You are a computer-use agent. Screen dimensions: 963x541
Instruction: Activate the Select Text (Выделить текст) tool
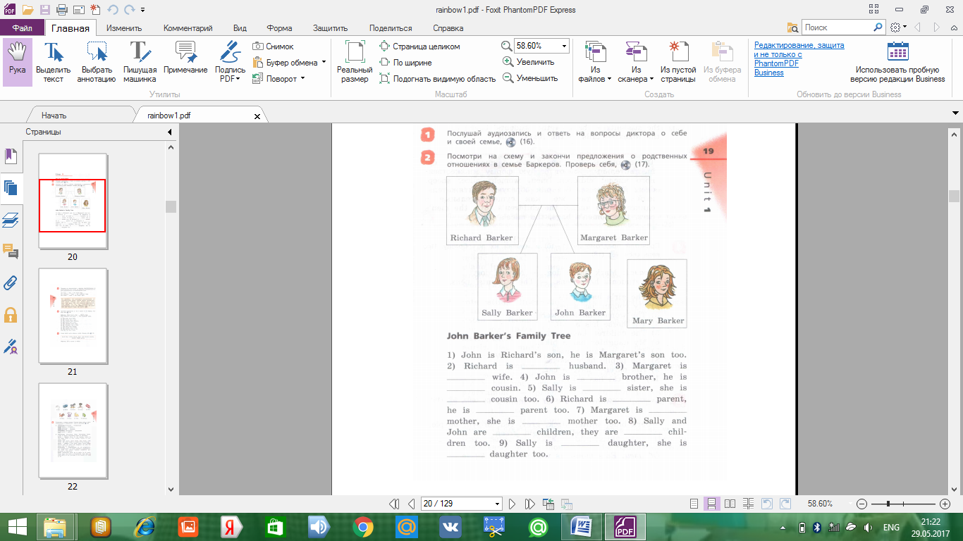54,62
